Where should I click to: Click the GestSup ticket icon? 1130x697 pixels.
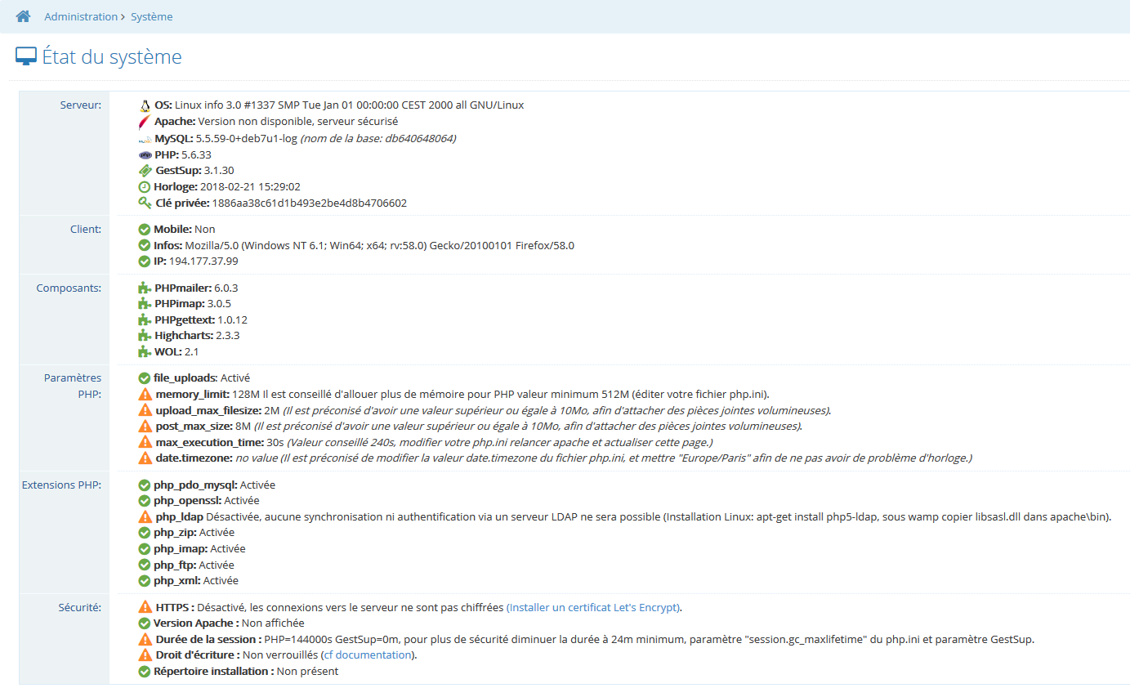(145, 171)
